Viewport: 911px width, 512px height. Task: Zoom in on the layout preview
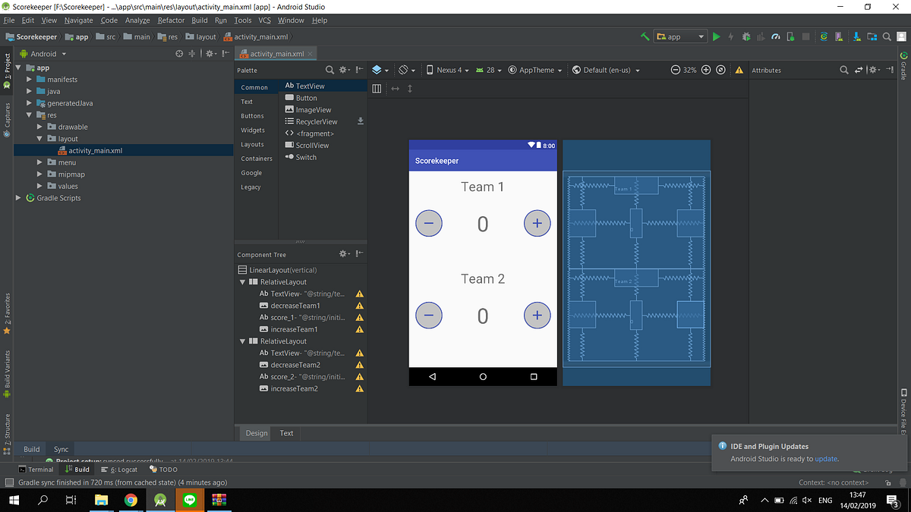pyautogui.click(x=705, y=70)
